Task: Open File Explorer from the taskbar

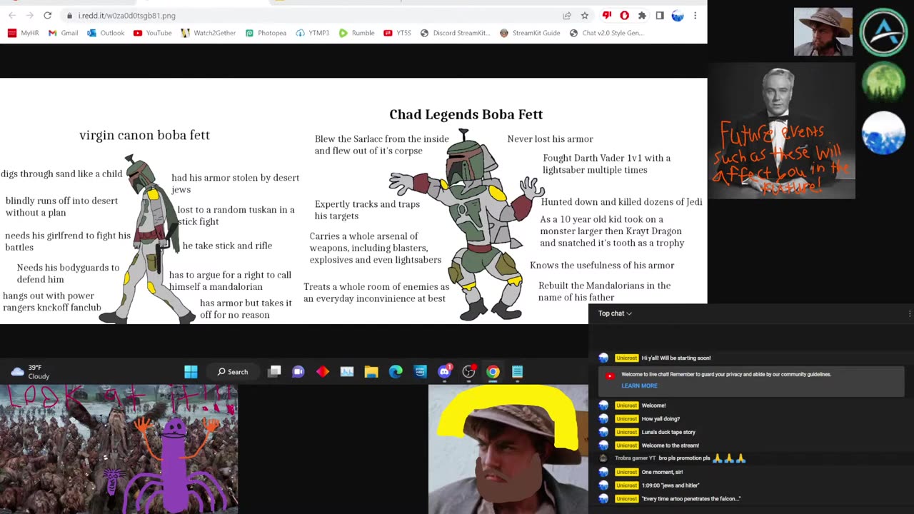Action: 371,372
